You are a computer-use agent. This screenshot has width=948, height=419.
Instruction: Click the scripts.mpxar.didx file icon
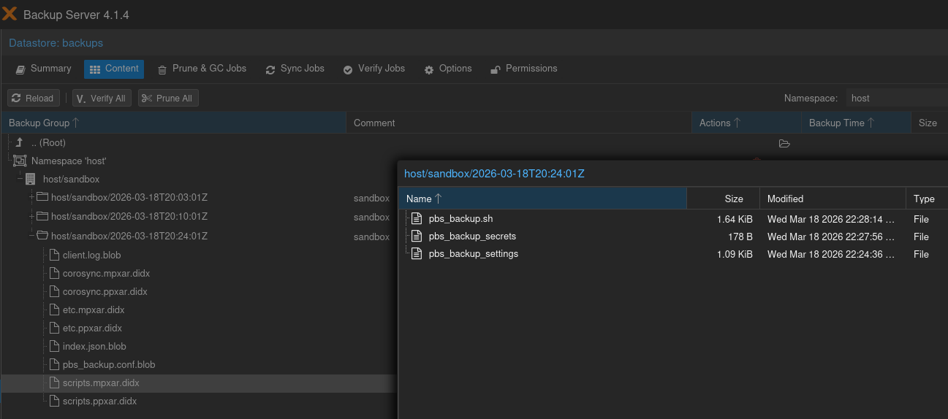click(53, 383)
